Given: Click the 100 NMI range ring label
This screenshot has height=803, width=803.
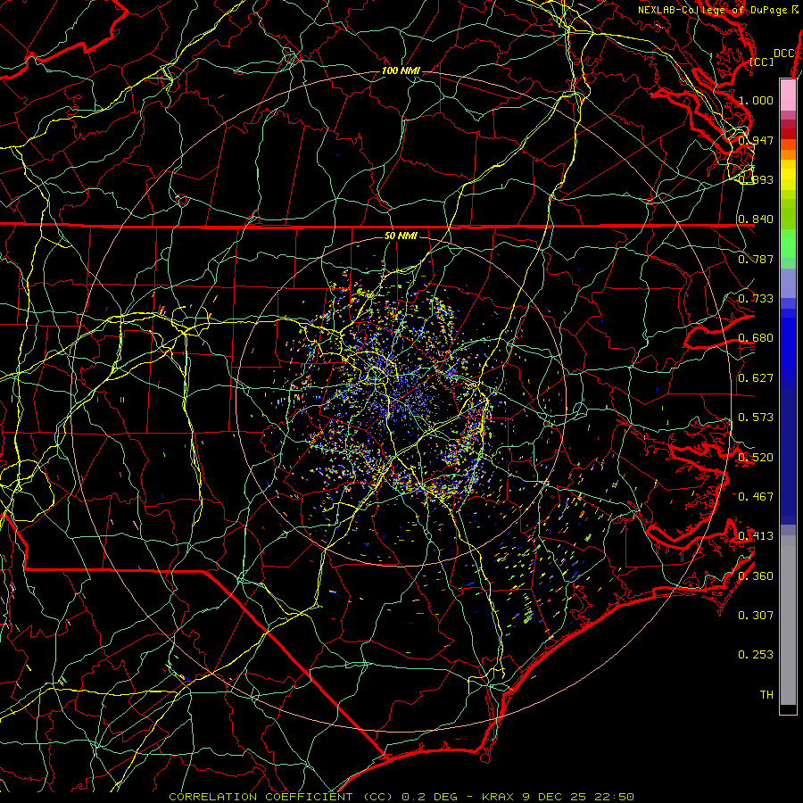Looking at the screenshot, I should pos(401,70).
